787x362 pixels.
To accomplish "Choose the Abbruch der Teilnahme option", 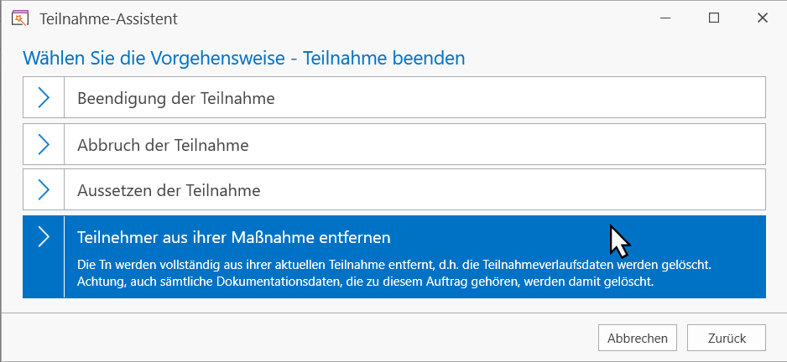I will [x=394, y=144].
